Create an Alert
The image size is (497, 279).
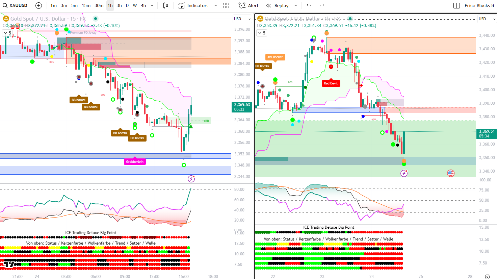[x=248, y=5]
